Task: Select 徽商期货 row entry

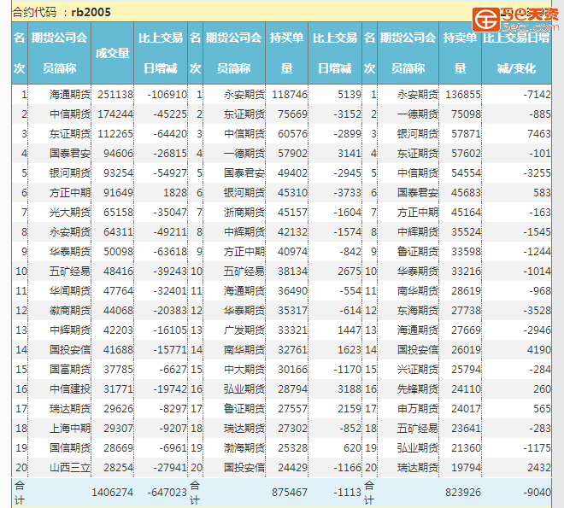Action: point(70,311)
